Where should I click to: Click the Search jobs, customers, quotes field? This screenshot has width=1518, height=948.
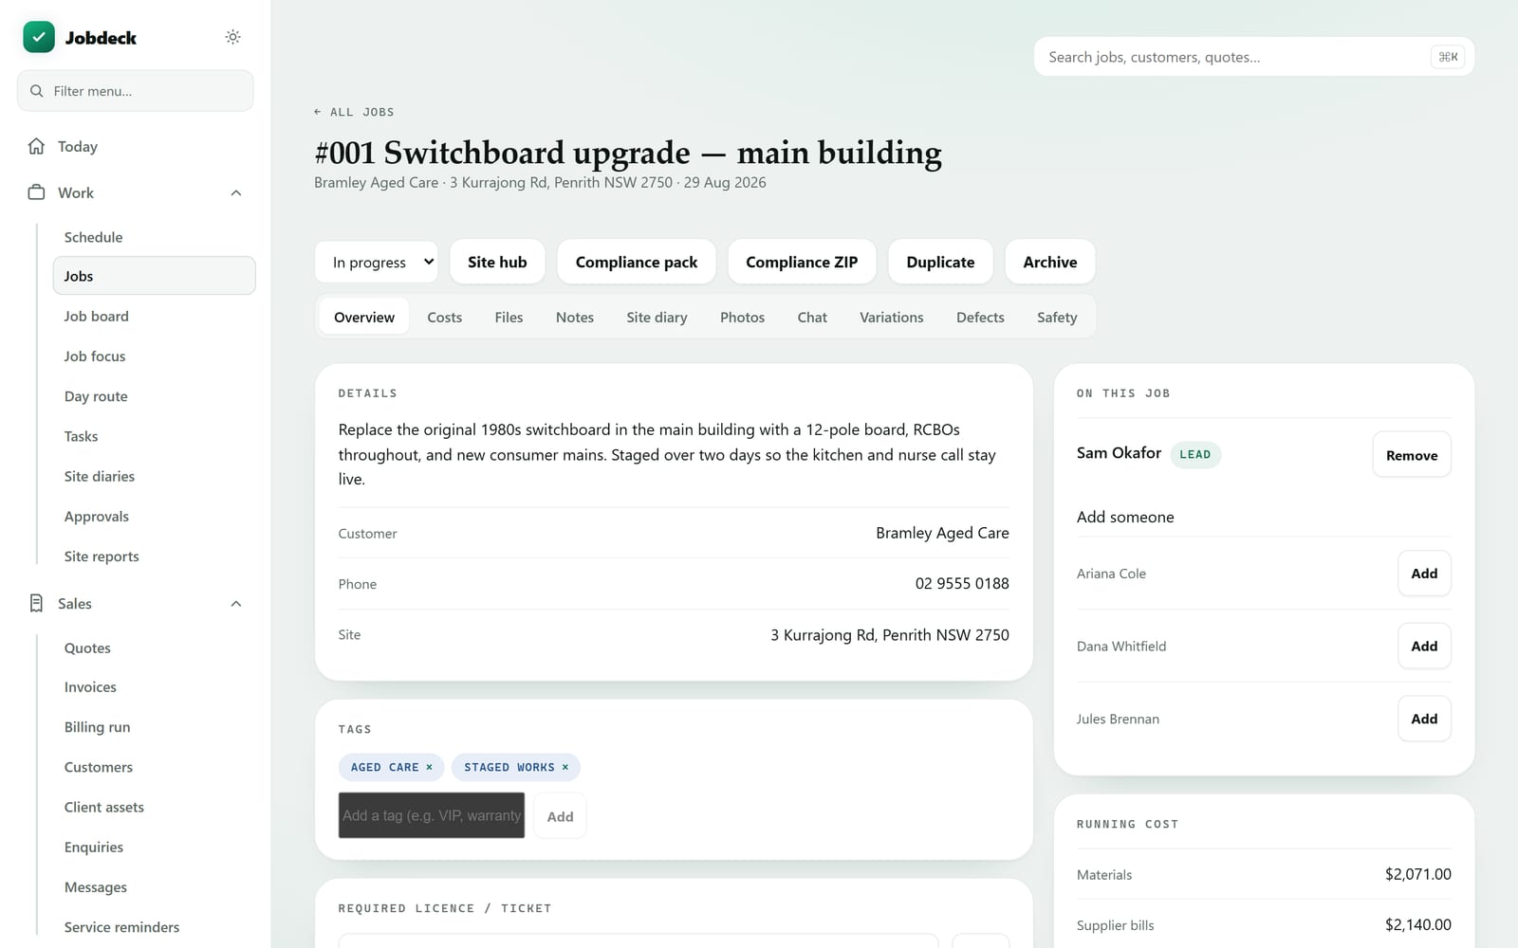click(1254, 57)
